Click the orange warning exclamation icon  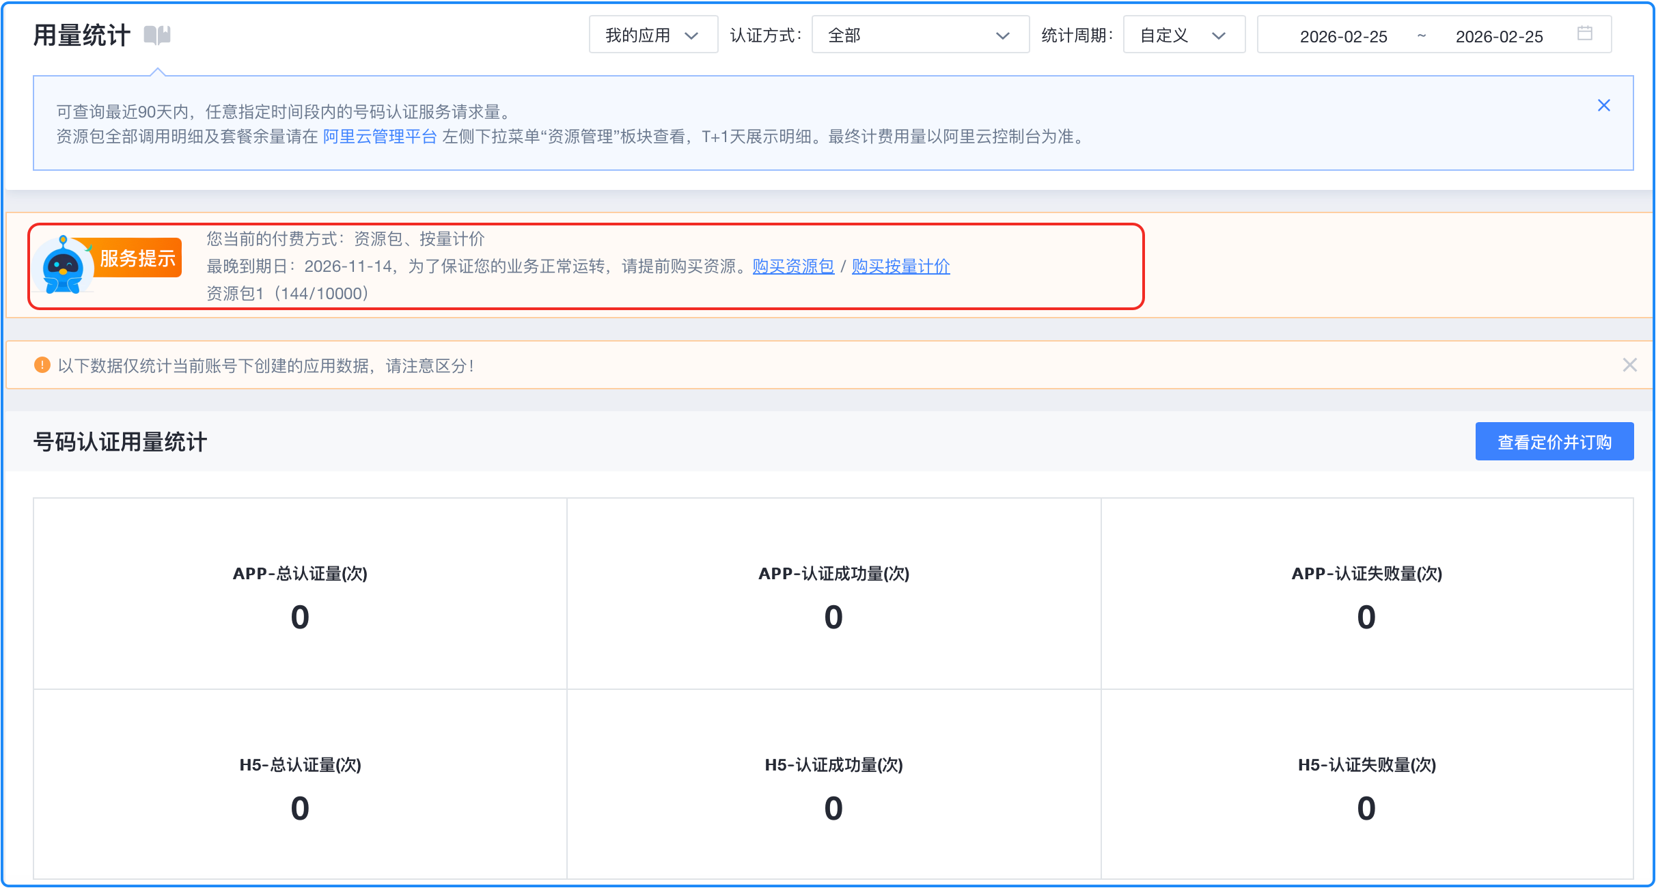tap(42, 365)
